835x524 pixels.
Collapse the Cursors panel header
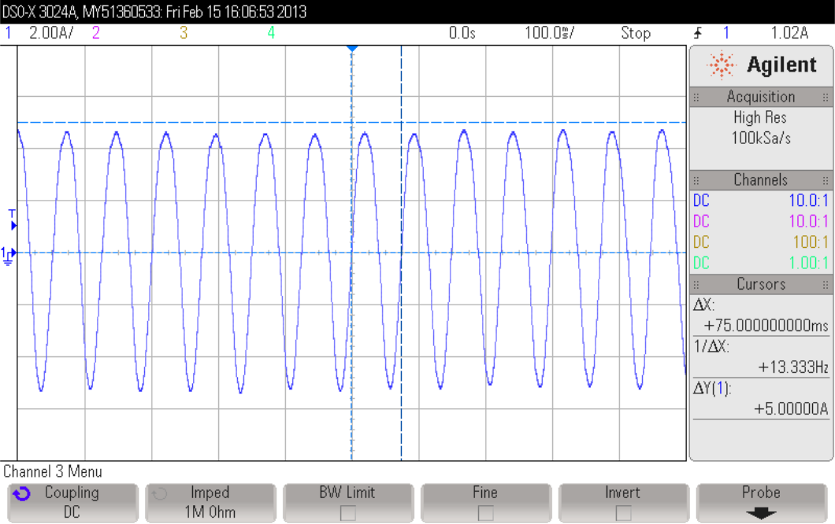tap(761, 284)
